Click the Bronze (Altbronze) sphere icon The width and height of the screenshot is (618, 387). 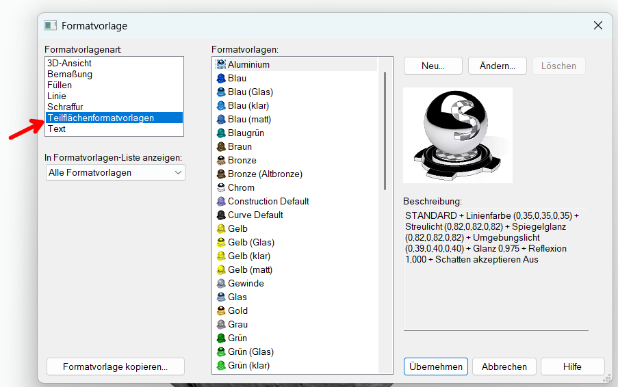[221, 174]
